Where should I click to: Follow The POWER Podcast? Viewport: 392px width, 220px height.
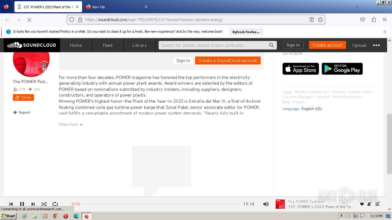[x=23, y=97]
